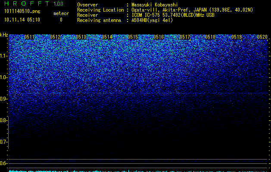The height and width of the screenshot is (172, 271).
Task: Click the 0512 time marker
Action: tap(55, 37)
